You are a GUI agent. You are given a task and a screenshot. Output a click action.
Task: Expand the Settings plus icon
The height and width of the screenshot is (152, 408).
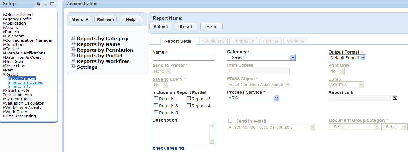click(x=73, y=67)
